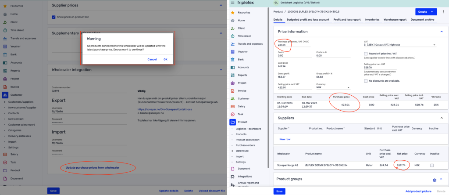Viewport: 449px width, 195px height.
Task: Confirm the Warning dialog with OK
Action: click(x=165, y=59)
